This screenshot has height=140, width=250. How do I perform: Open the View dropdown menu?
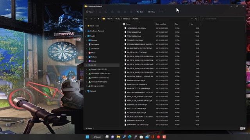[x=152, y=12]
